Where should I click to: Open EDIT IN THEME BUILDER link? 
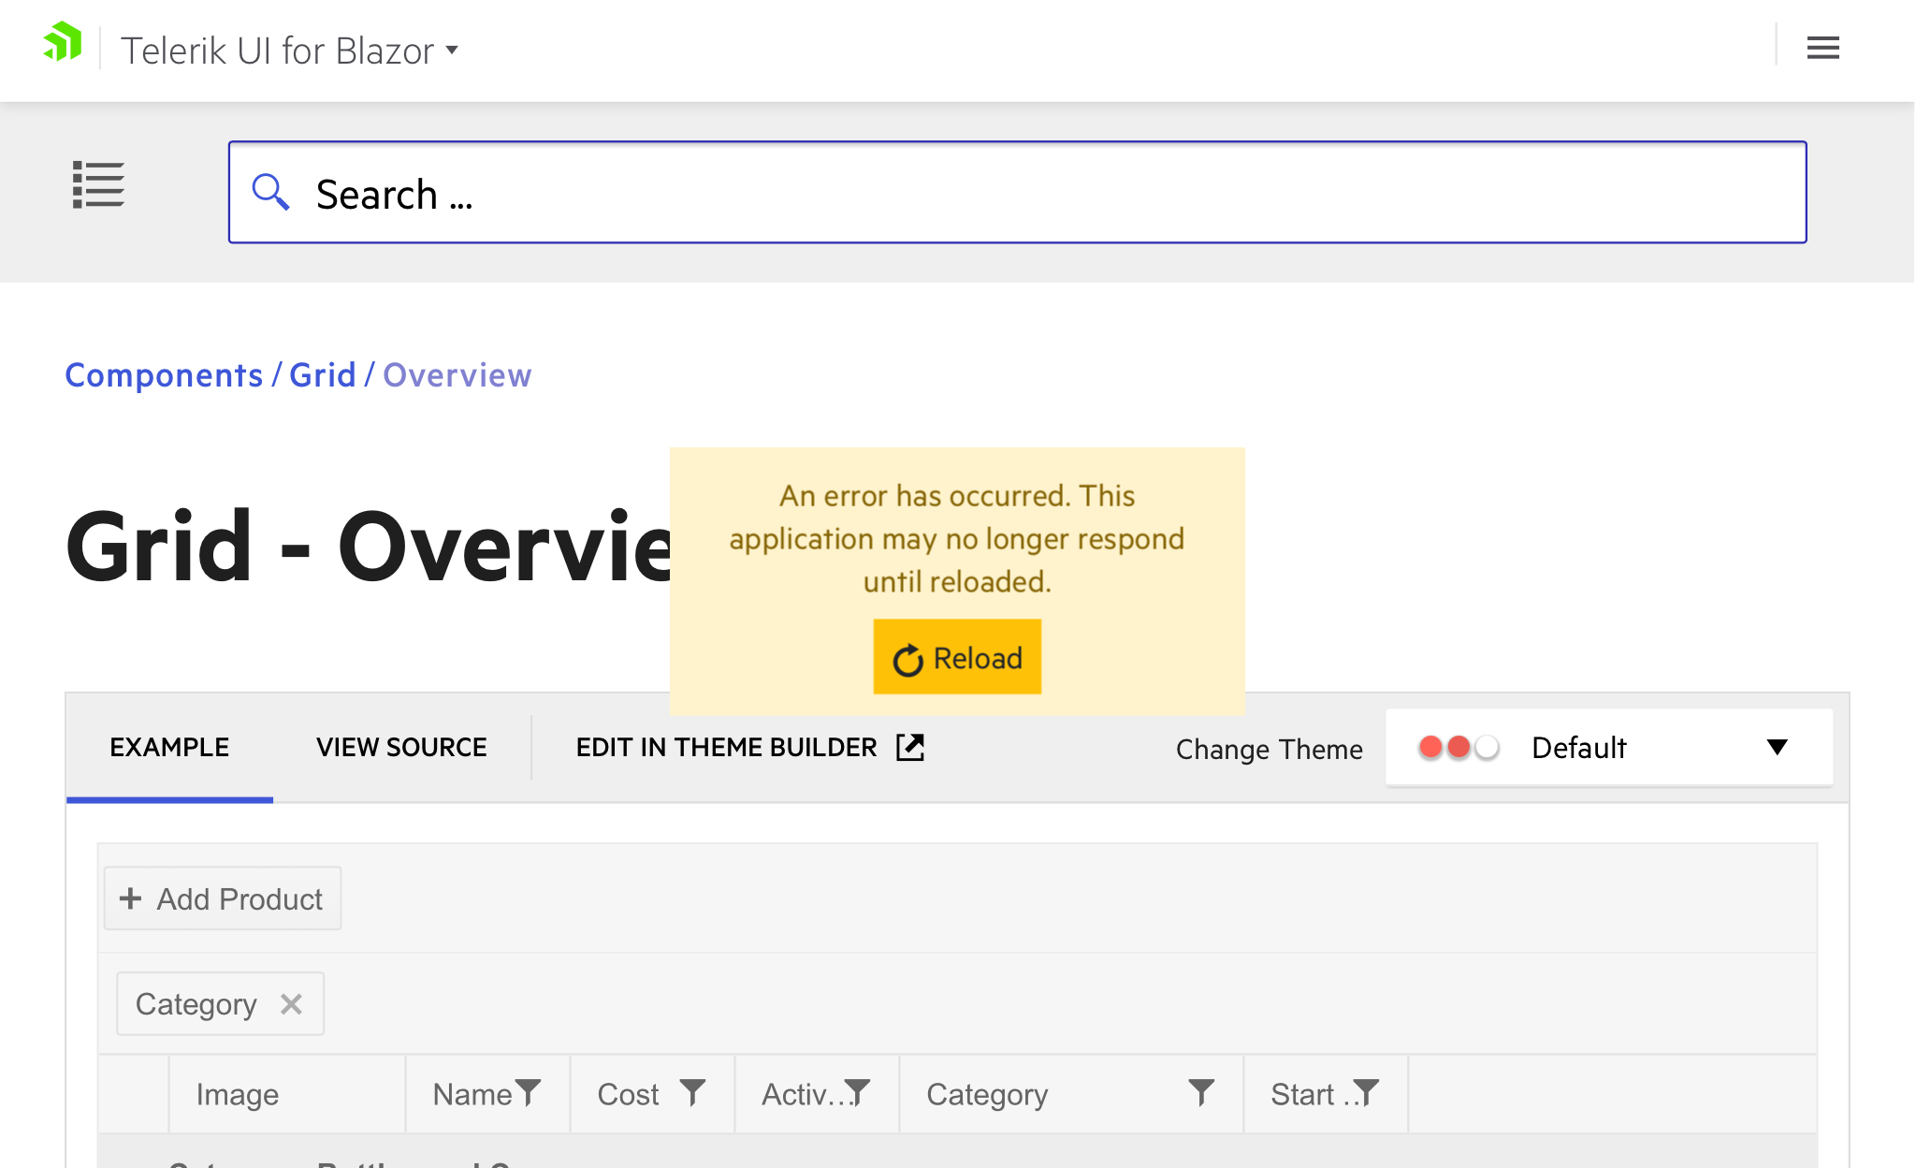[749, 747]
